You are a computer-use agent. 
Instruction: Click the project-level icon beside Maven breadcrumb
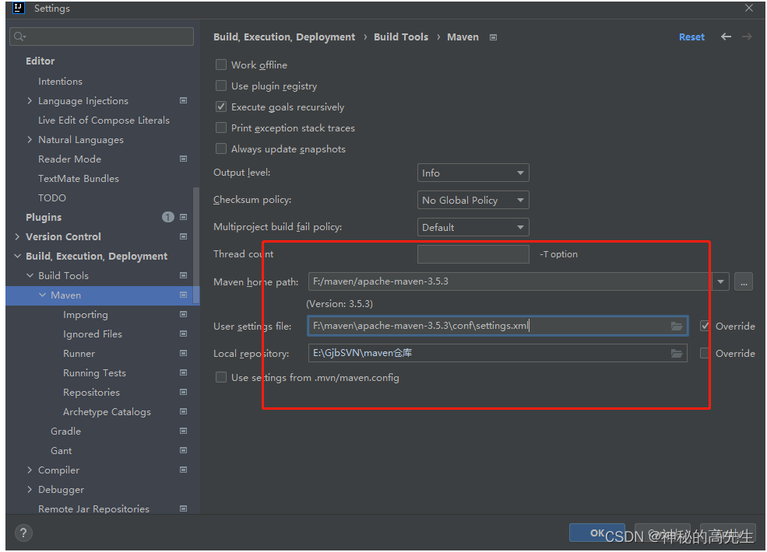[x=493, y=37]
